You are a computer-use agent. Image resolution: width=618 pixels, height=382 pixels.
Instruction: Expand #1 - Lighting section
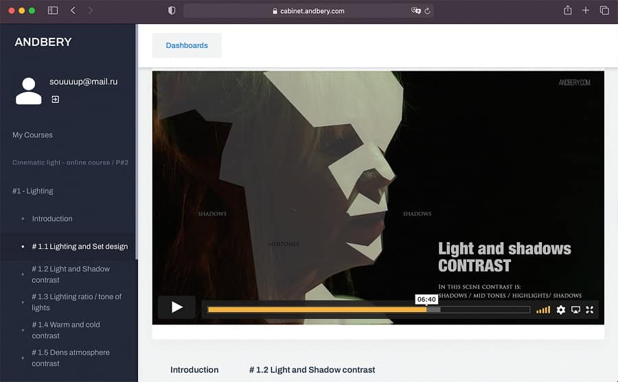pyautogui.click(x=33, y=191)
